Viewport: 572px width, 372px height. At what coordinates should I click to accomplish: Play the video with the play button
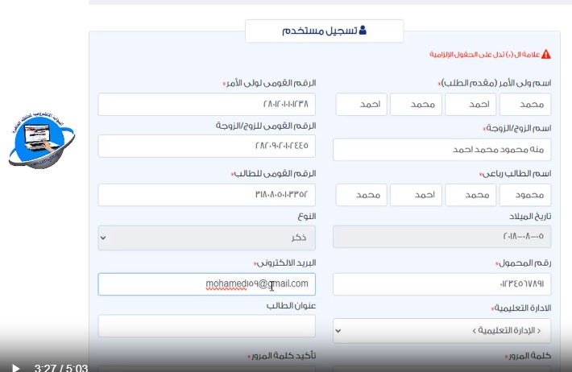pos(15,368)
